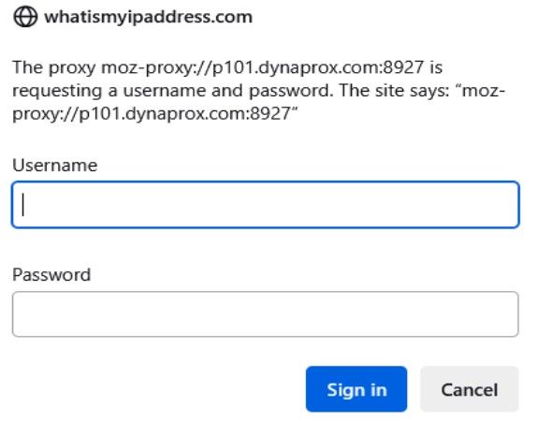538x421 pixels.
Task: Click the globe icon beside whatismyipaddress.com
Action: tap(25, 17)
